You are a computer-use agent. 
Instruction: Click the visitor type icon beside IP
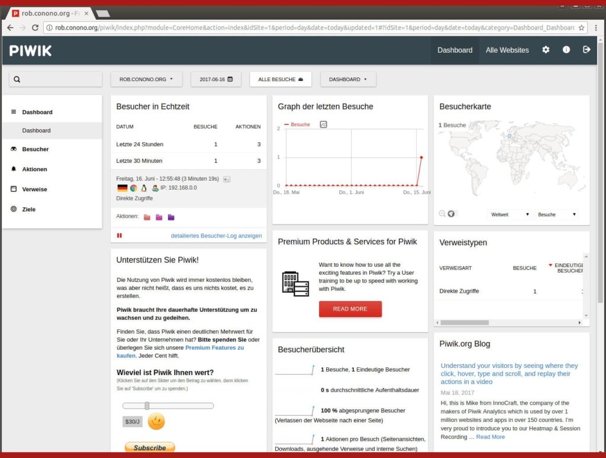click(x=155, y=188)
